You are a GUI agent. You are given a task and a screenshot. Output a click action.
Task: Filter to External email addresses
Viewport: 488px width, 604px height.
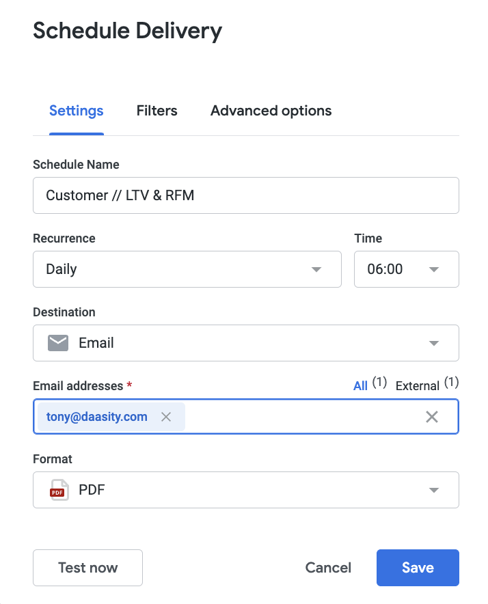tap(417, 386)
